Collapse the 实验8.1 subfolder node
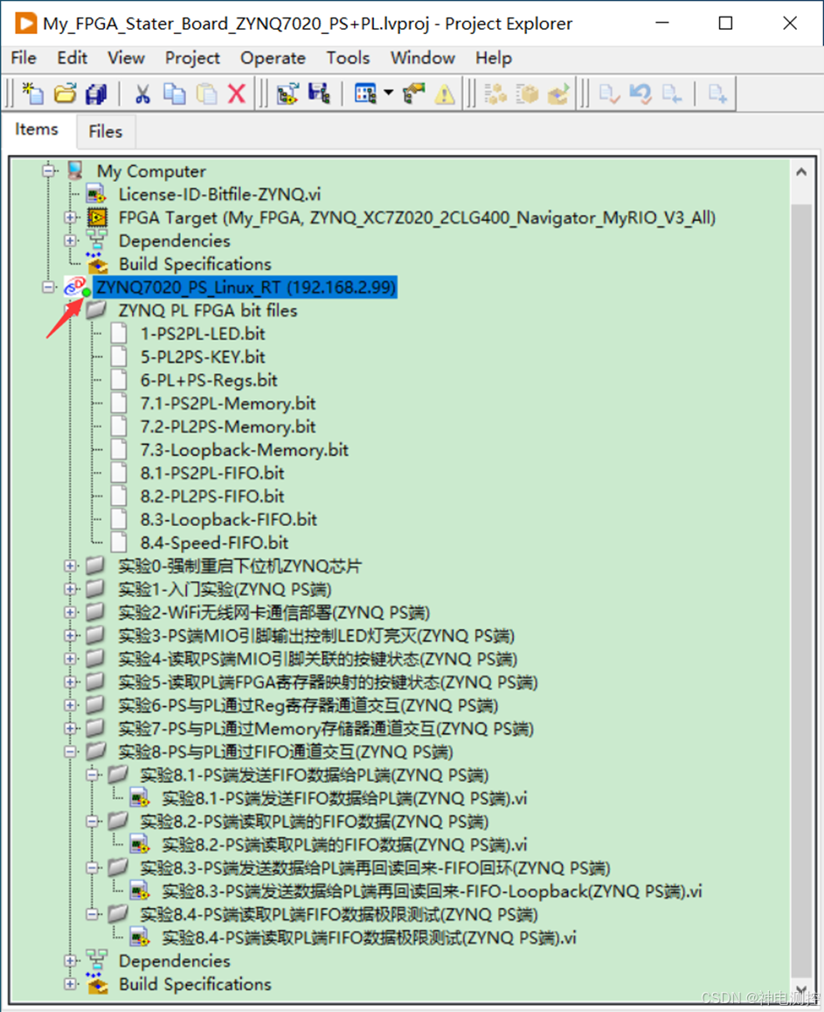The height and width of the screenshot is (1012, 824). click(93, 775)
